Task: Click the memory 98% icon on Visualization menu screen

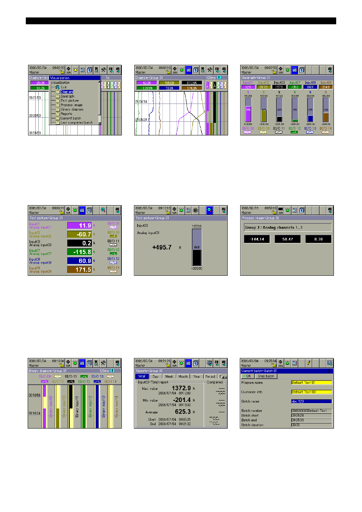Action: point(68,70)
